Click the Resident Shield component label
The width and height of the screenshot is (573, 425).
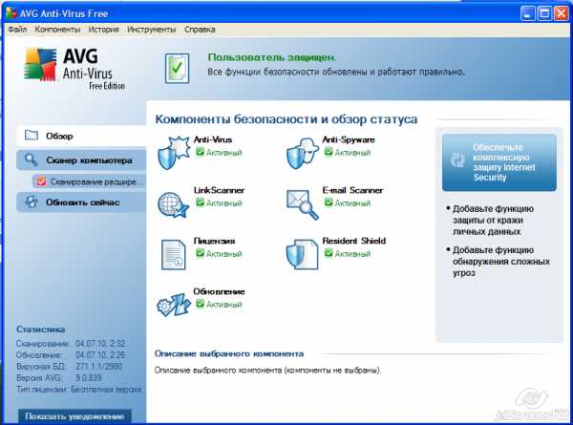(353, 241)
